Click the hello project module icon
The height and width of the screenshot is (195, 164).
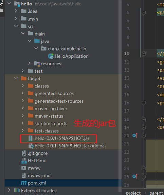[17, 4]
